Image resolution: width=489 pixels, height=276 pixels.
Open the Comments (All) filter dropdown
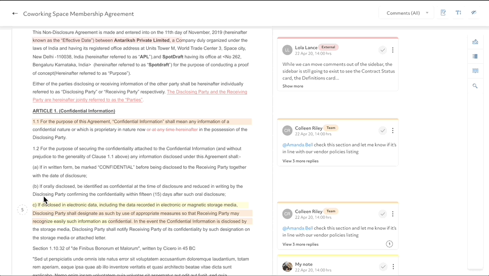(x=406, y=13)
